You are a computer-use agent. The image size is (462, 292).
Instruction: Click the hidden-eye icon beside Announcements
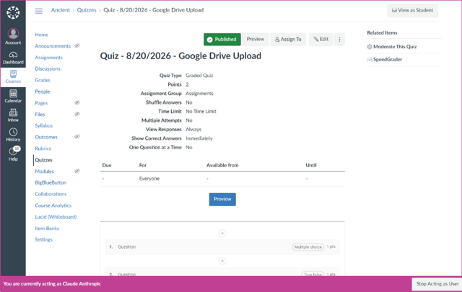tap(77, 45)
